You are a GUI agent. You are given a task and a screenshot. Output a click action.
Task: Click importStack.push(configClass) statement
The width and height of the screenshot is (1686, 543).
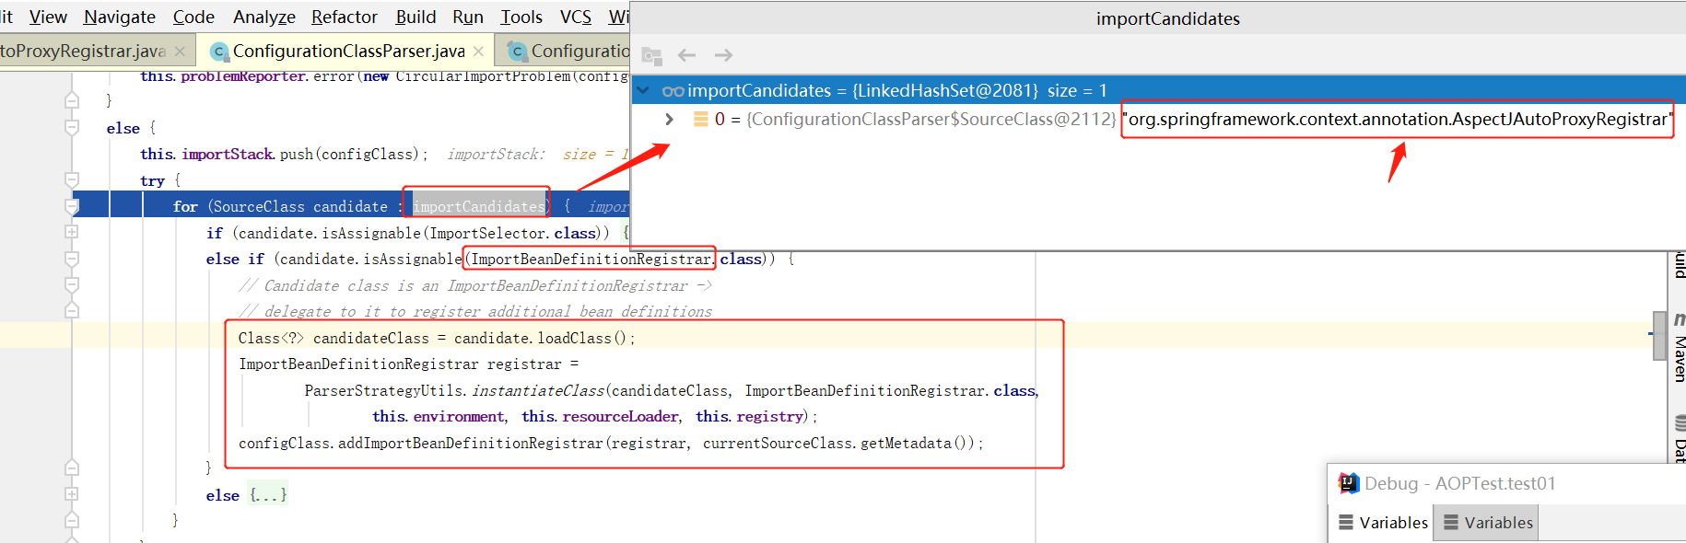[x=284, y=154]
